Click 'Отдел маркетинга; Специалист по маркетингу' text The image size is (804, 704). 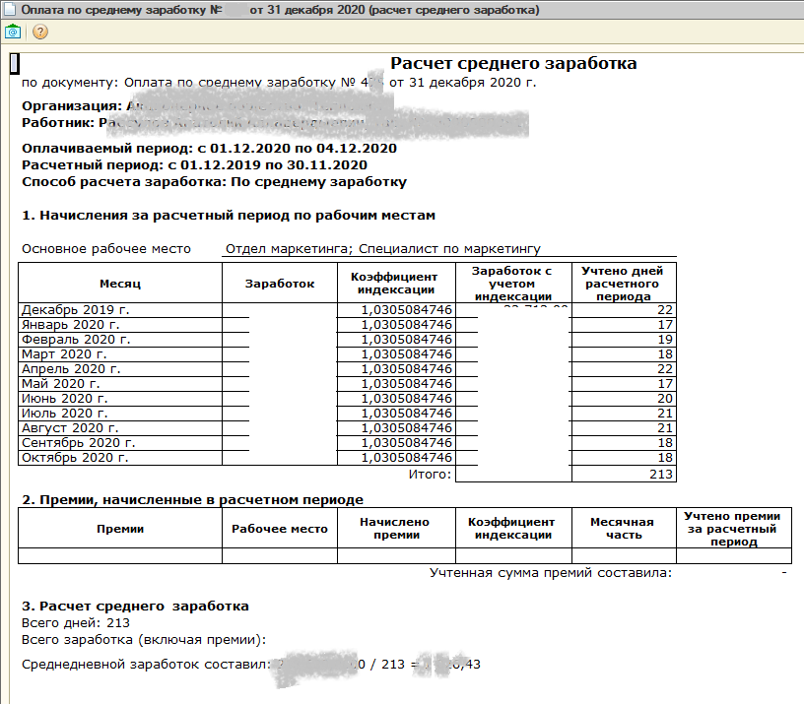pyautogui.click(x=383, y=249)
